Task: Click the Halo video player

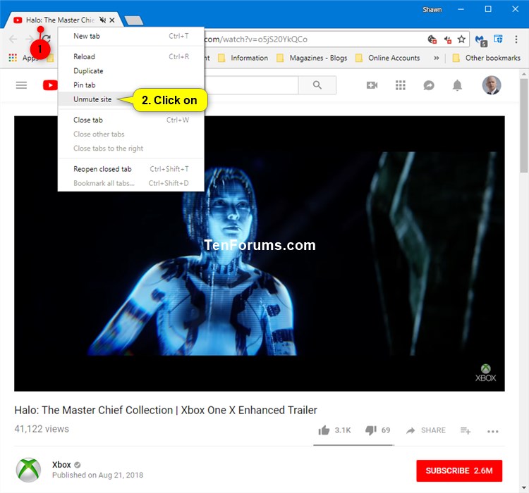Action: point(260,254)
